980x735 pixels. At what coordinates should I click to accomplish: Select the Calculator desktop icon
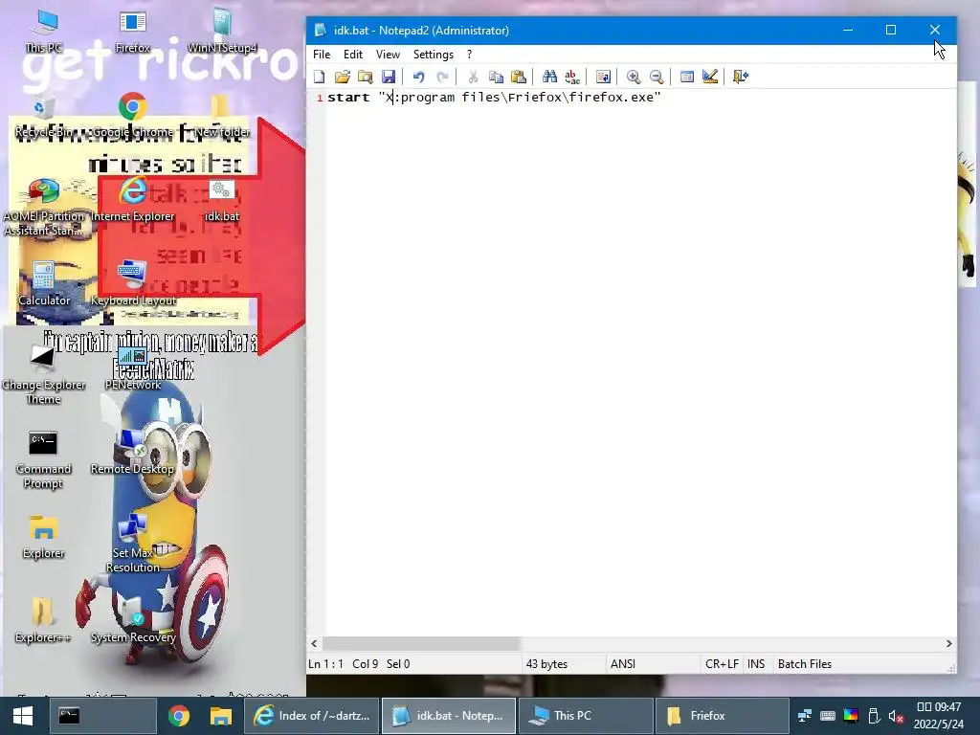(44, 284)
